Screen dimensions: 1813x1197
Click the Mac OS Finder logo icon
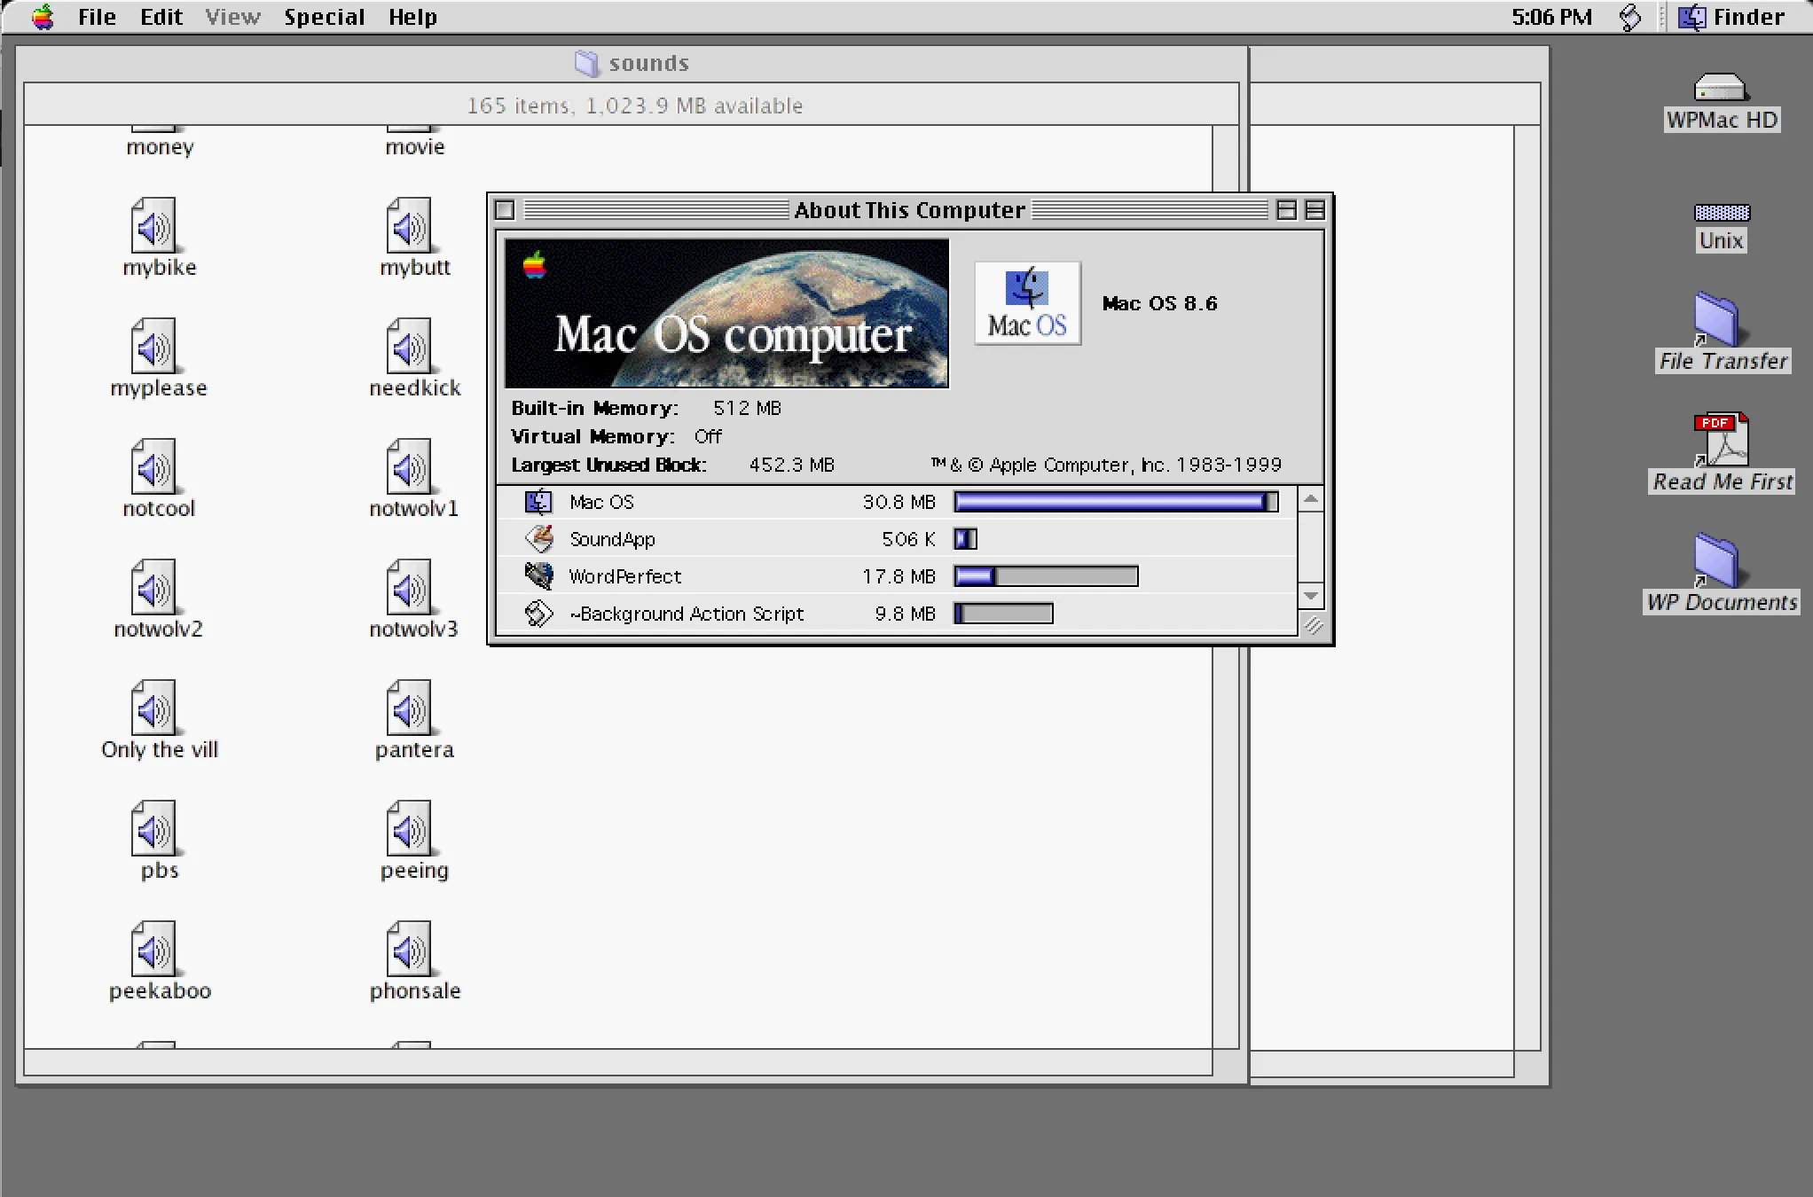1027,303
